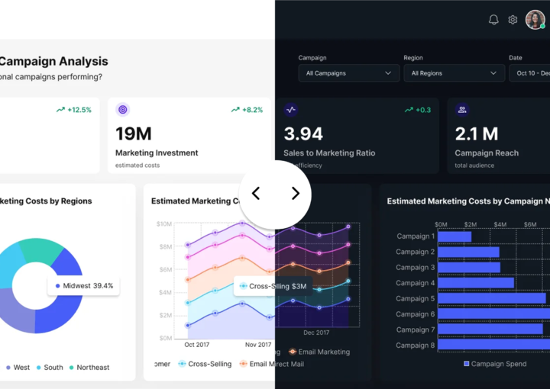Click the user profile avatar
This screenshot has width=550, height=389.
pyautogui.click(x=535, y=20)
